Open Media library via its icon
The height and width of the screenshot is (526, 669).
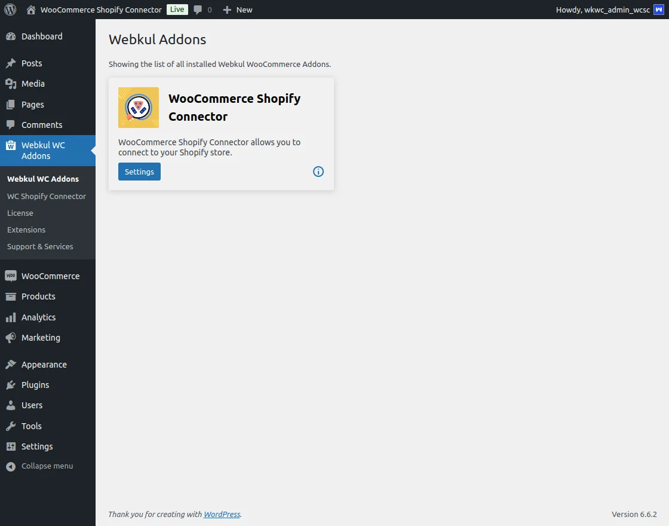(x=10, y=84)
